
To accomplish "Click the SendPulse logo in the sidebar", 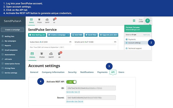I will (x=13, y=21).
